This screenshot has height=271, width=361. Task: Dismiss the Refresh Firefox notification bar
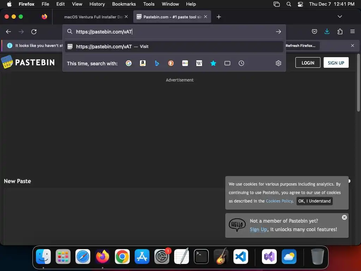[x=352, y=46]
